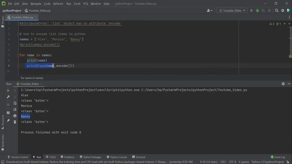Open the TODO tool window
Screen dimensions: 292x164
point(51,157)
